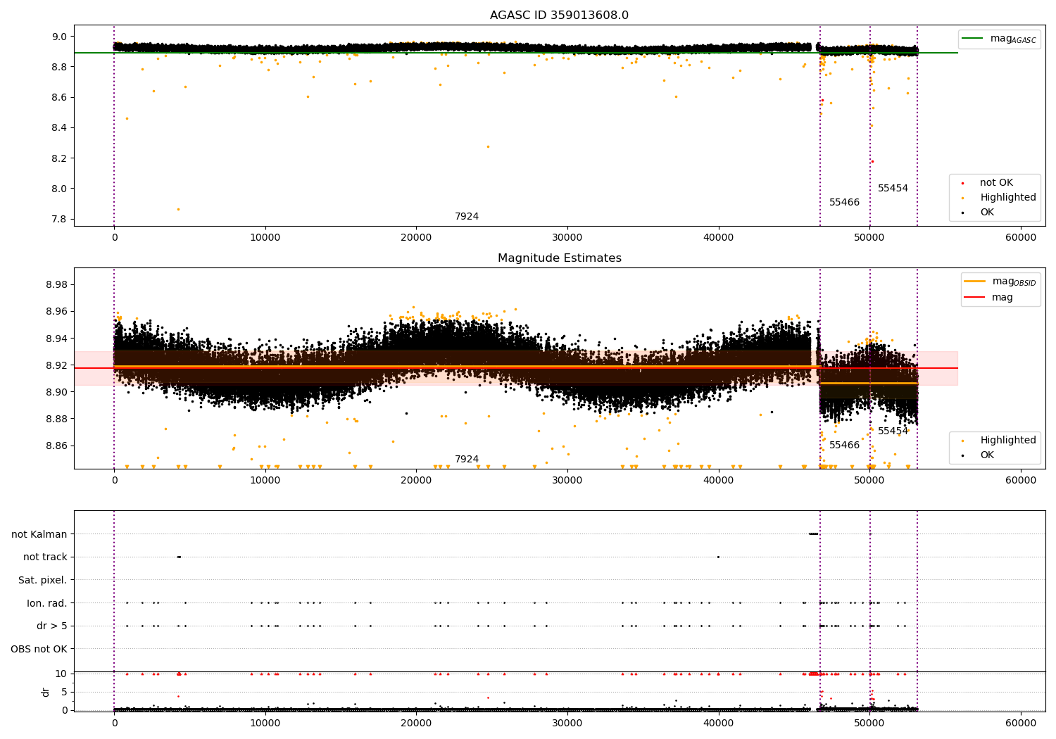
Task: Click the title 'AGASC ID 359013608.0'
Action: 559,15
